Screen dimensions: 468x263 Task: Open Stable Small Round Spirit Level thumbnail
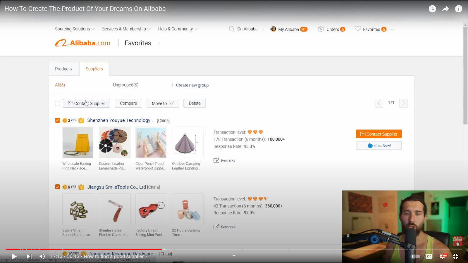78,209
